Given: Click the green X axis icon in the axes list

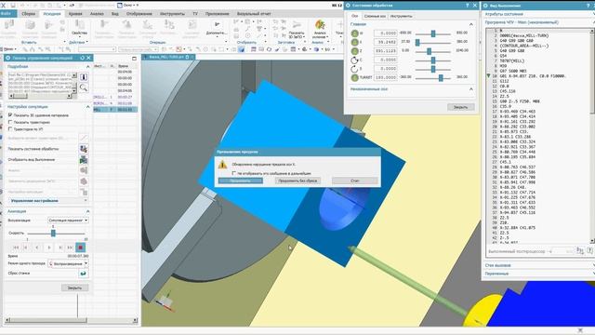Looking at the screenshot, I should click(355, 42).
